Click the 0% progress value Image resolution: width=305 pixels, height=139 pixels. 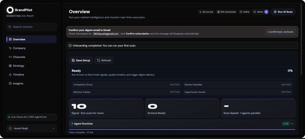point(290,71)
